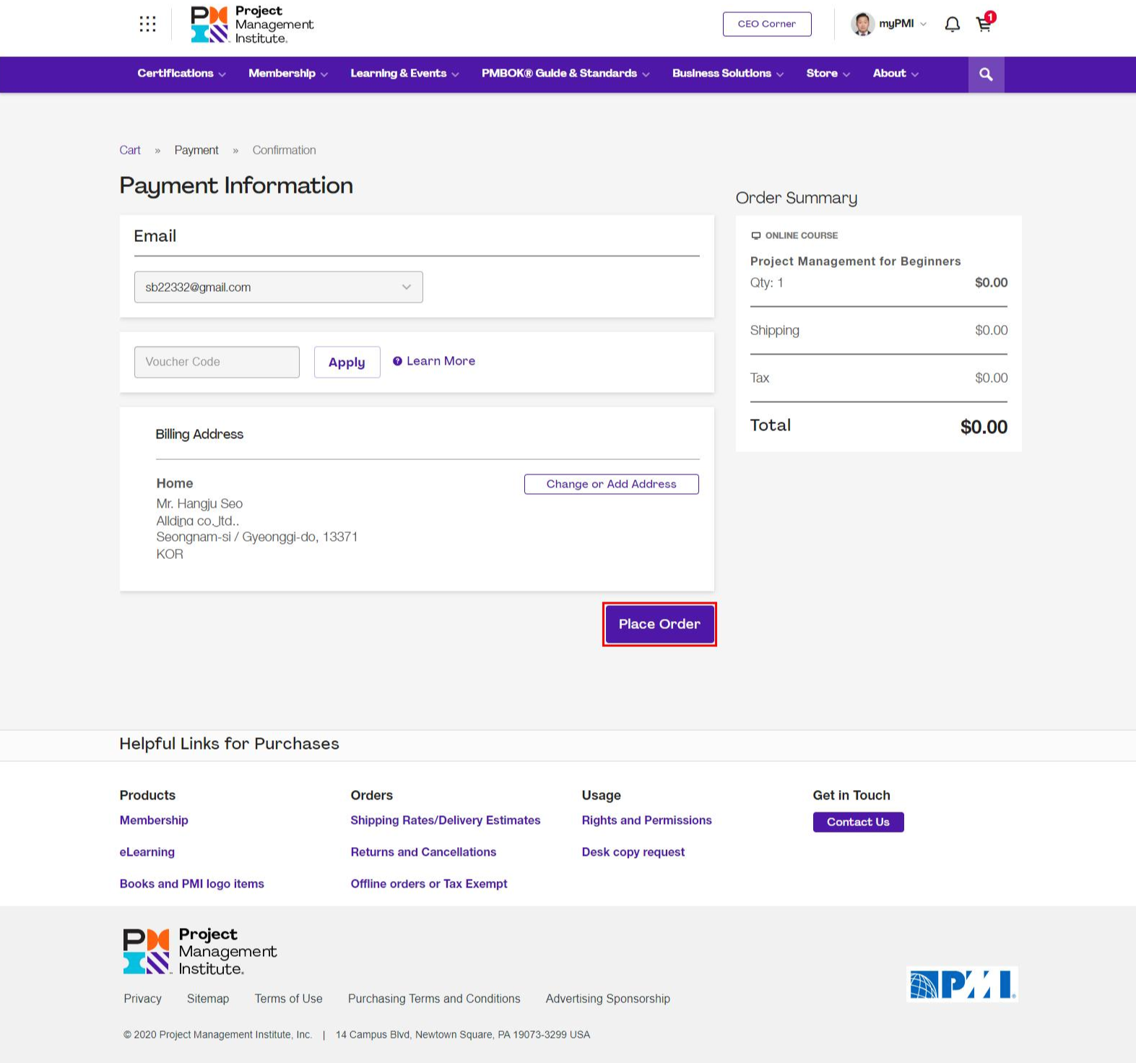Open Offline orders or Tax Exempt
1136x1063 pixels.
(x=429, y=884)
